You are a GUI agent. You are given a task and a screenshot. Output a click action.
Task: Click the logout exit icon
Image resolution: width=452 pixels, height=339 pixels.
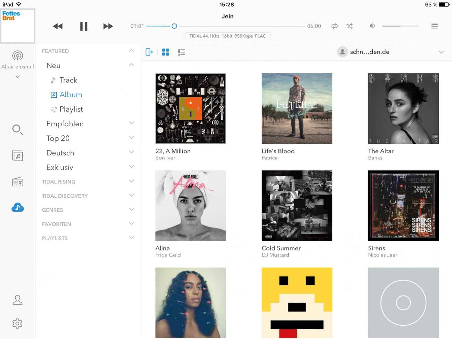pyautogui.click(x=149, y=52)
